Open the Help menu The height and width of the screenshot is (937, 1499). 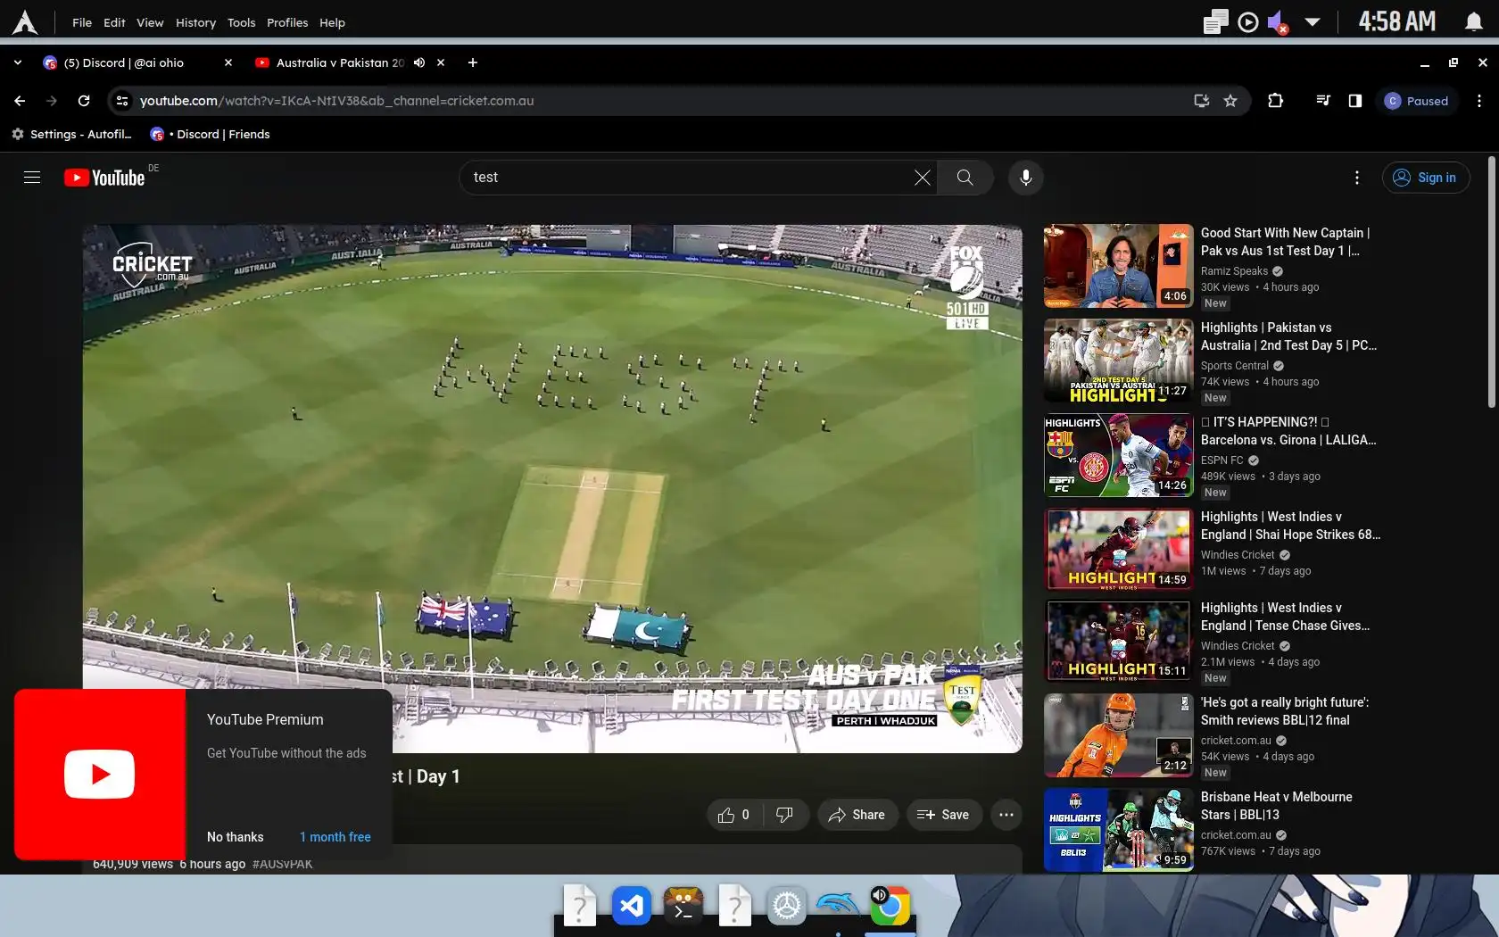(332, 22)
